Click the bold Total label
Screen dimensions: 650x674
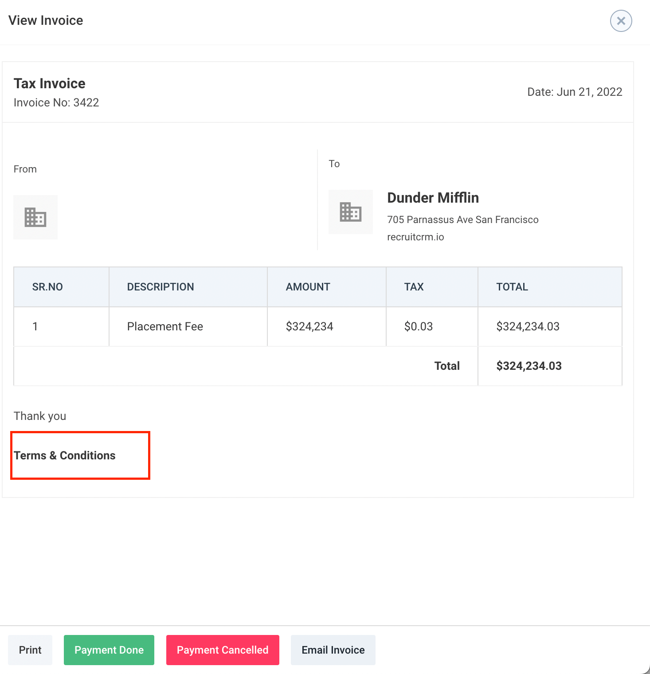[x=447, y=366]
